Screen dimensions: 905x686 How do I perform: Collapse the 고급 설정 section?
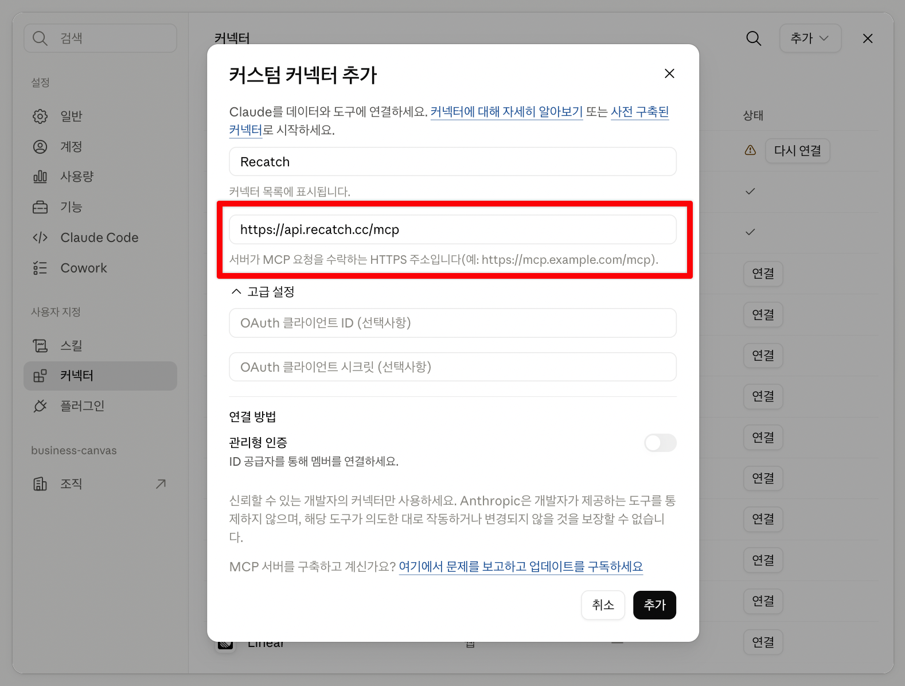[262, 292]
